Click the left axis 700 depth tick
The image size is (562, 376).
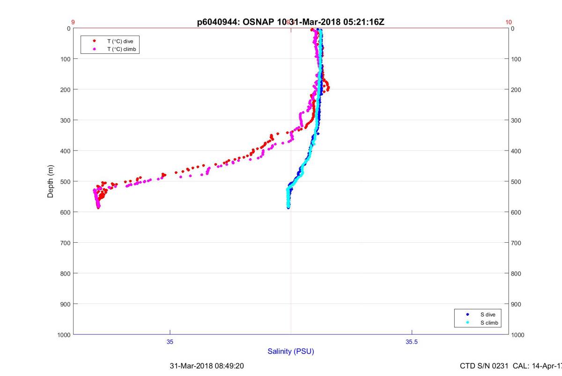[65, 243]
